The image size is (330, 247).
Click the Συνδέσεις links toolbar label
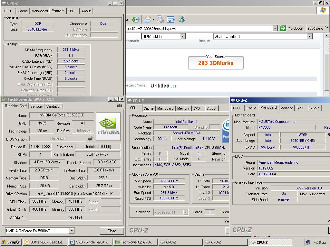click(x=315, y=28)
